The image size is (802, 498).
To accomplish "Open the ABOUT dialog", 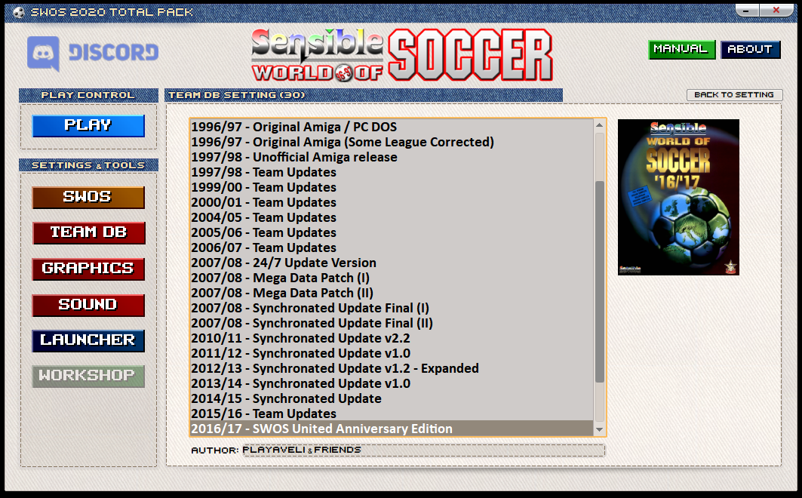I will (x=750, y=49).
